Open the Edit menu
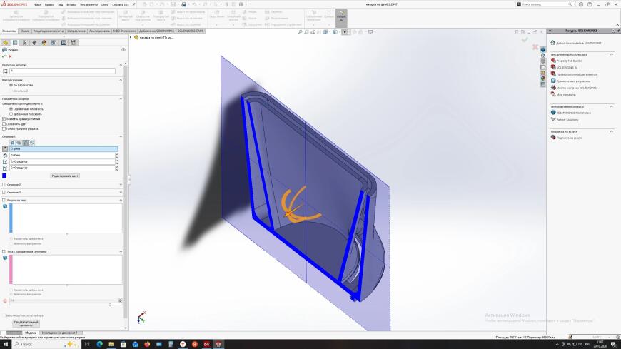This screenshot has width=621, height=349. coord(49,4)
